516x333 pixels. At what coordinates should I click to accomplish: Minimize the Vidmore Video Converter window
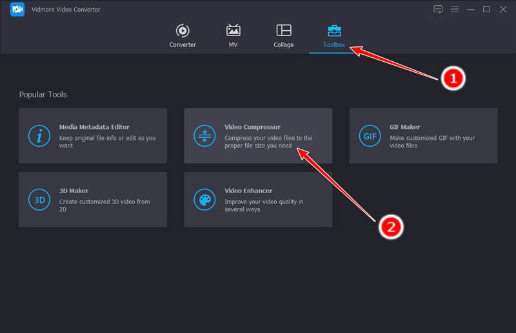point(471,9)
